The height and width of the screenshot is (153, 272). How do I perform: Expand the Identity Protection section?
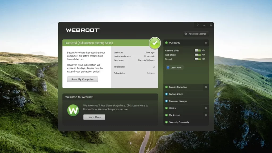[178, 87]
